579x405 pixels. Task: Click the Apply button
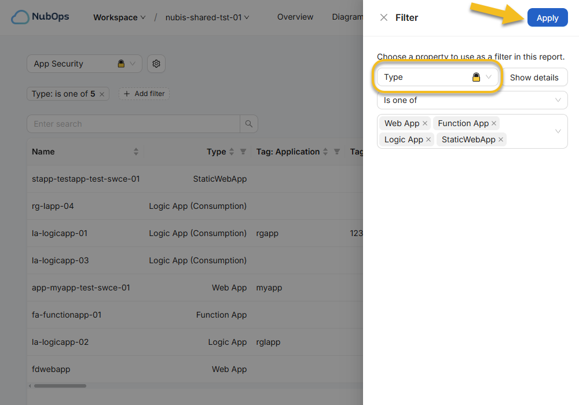click(547, 17)
